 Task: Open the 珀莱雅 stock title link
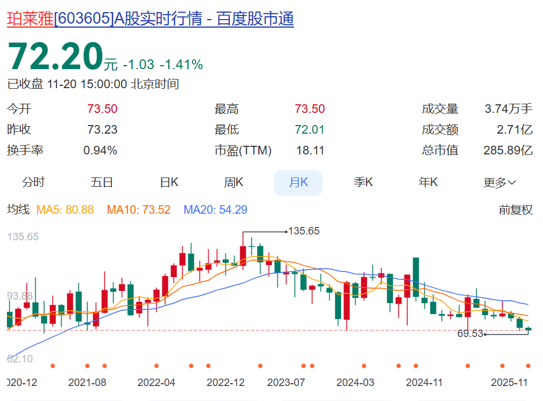(x=30, y=19)
